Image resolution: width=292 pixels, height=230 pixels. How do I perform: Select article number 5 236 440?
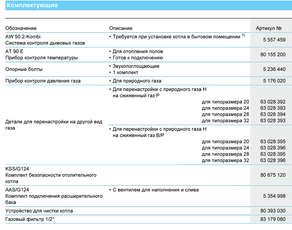(274, 69)
